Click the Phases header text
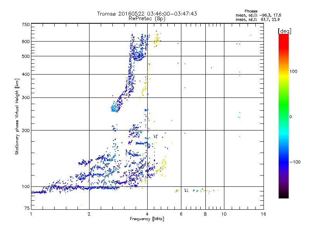The width and height of the screenshot is (310, 233). [252, 11]
